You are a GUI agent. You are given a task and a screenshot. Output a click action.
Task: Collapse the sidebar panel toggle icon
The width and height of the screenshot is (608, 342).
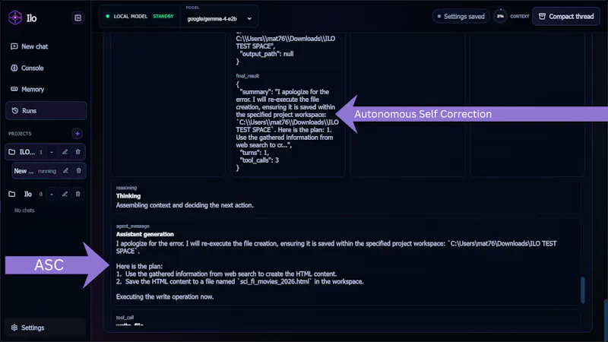tap(78, 17)
